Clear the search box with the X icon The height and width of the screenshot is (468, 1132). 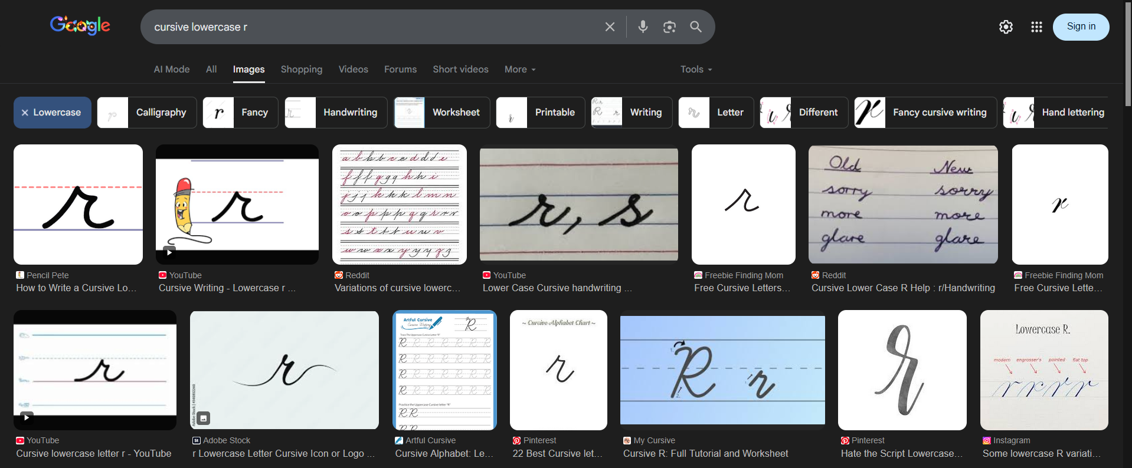point(610,27)
